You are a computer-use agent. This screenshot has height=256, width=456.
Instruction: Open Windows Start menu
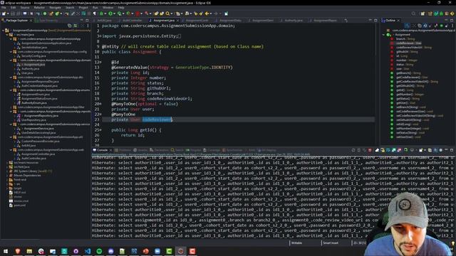(x=6, y=251)
